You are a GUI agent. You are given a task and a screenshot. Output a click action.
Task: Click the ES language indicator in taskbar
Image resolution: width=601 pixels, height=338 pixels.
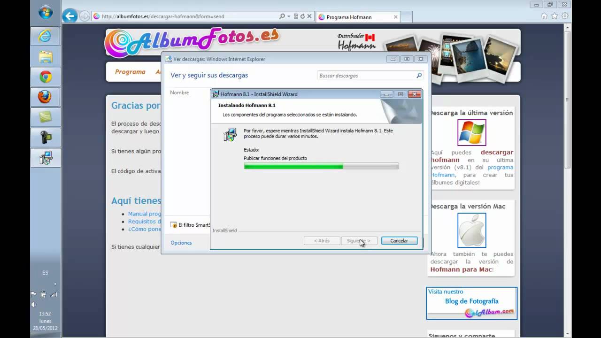(x=45, y=273)
